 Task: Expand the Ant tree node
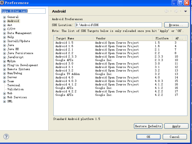click(4, 25)
